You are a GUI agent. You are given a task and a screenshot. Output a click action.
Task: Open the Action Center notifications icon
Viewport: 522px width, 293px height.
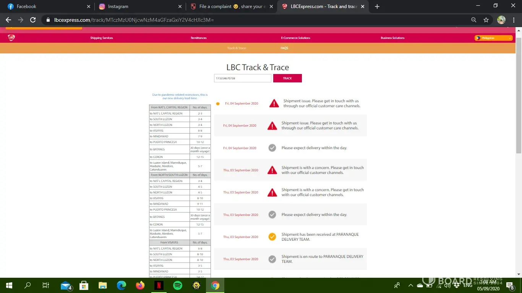click(510, 285)
